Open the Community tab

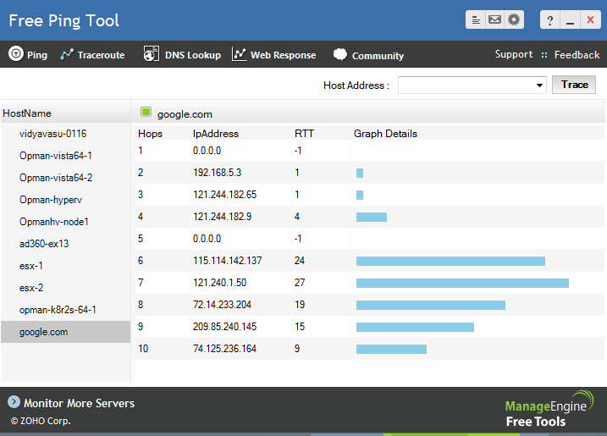(368, 55)
